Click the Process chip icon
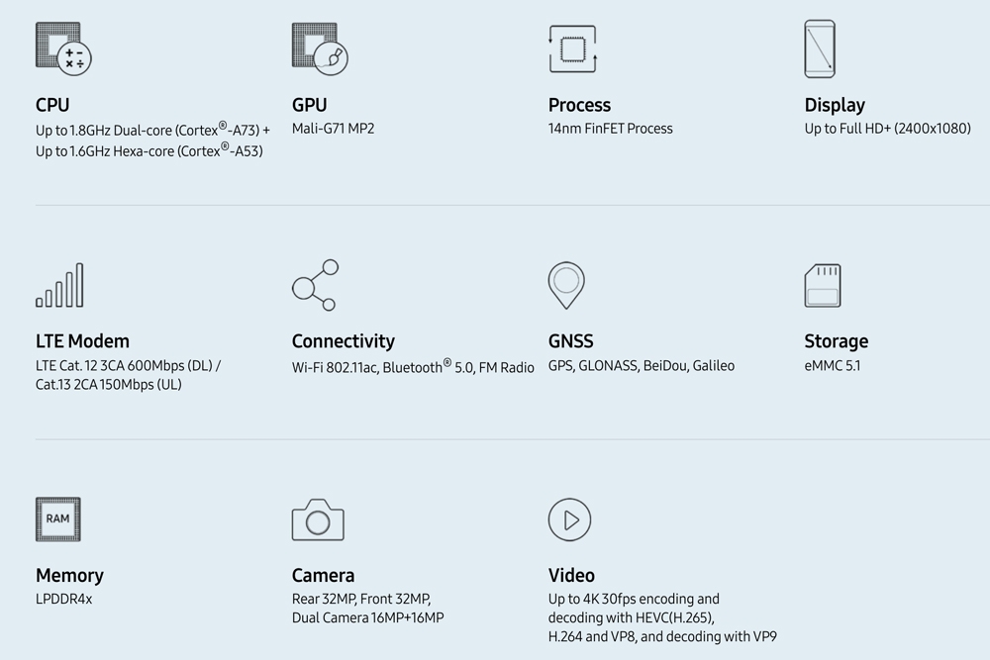The image size is (990, 660). click(x=572, y=48)
